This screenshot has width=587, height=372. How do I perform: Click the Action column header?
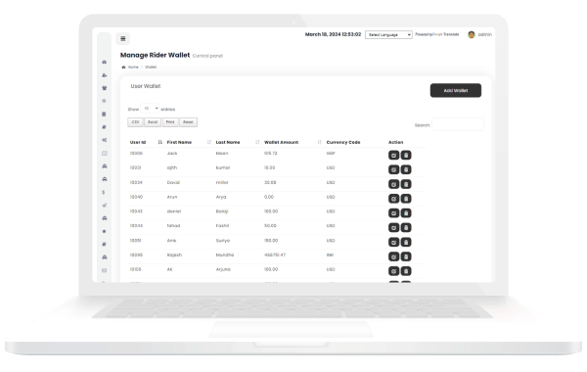[x=395, y=142]
